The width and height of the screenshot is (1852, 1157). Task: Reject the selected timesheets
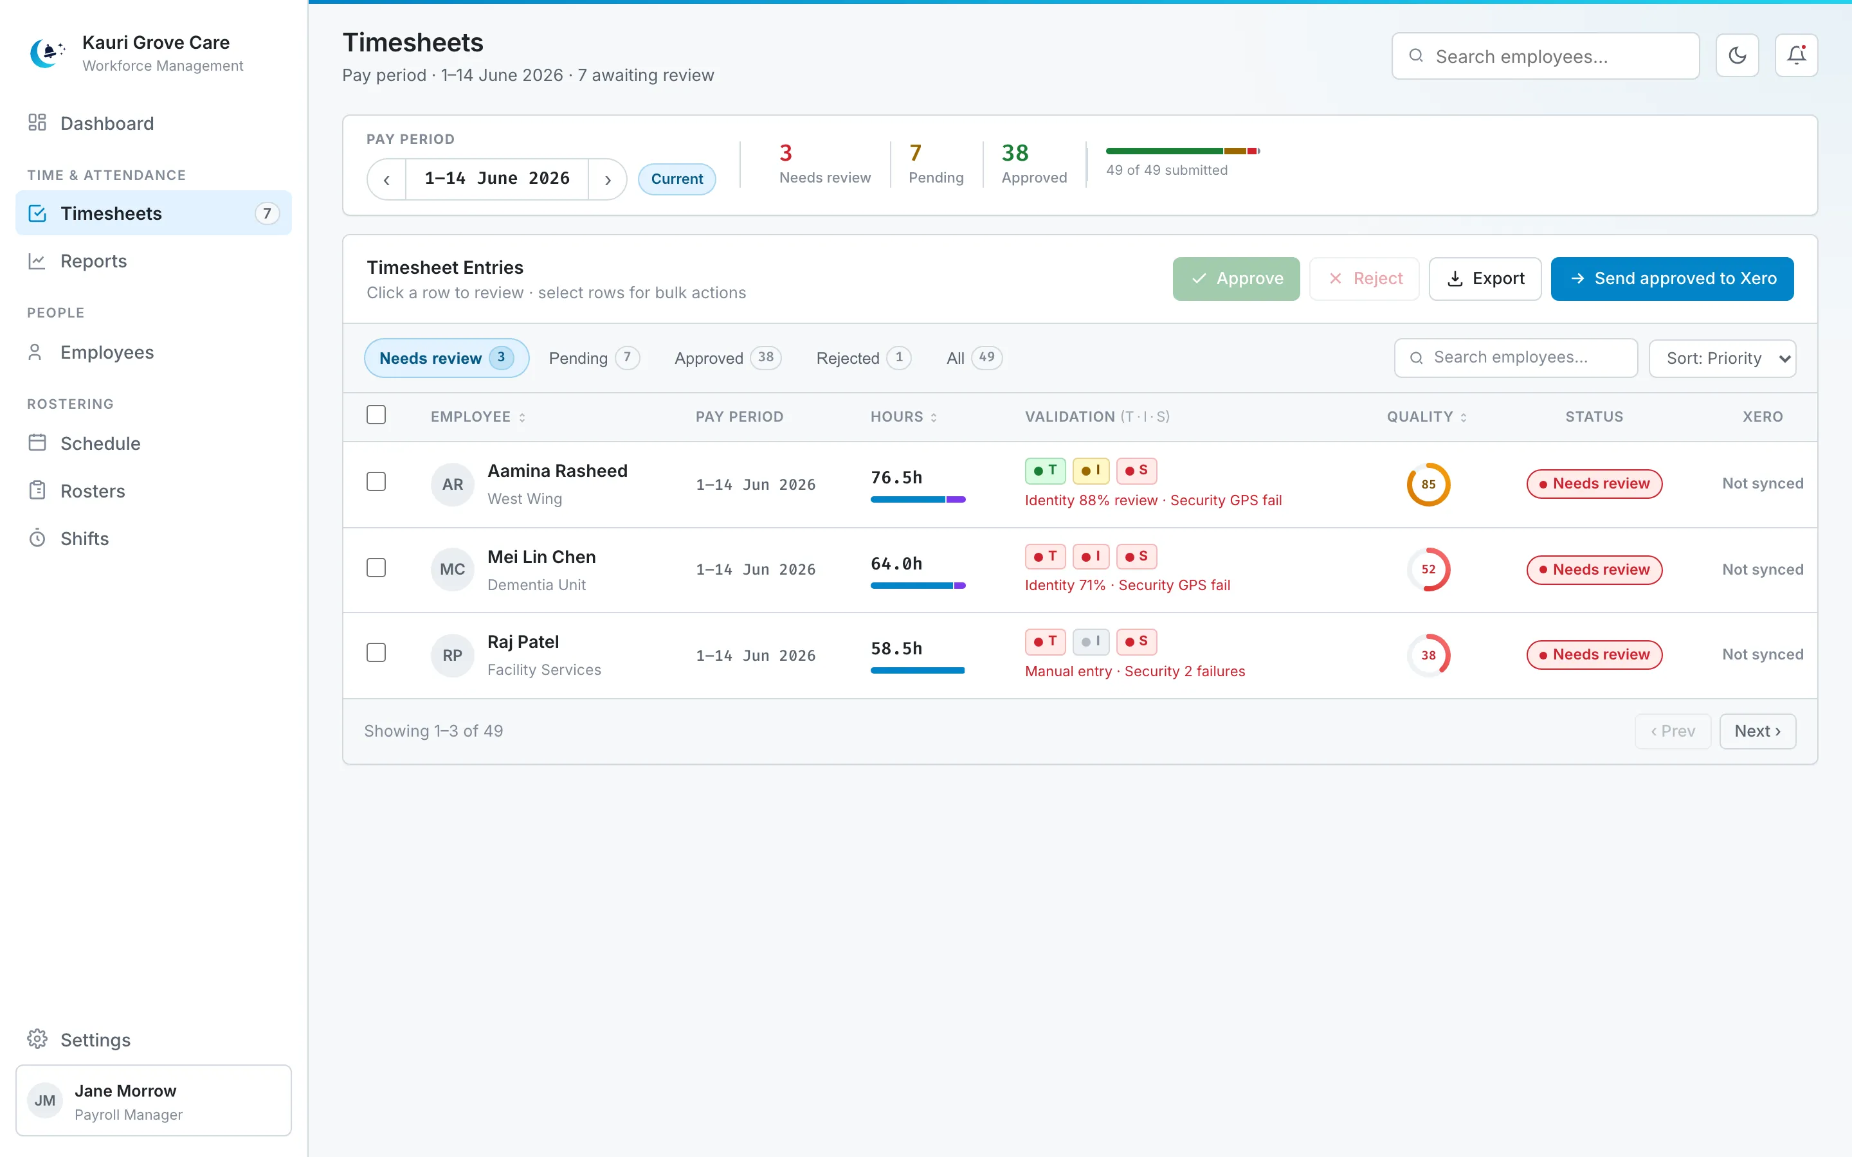pos(1365,278)
